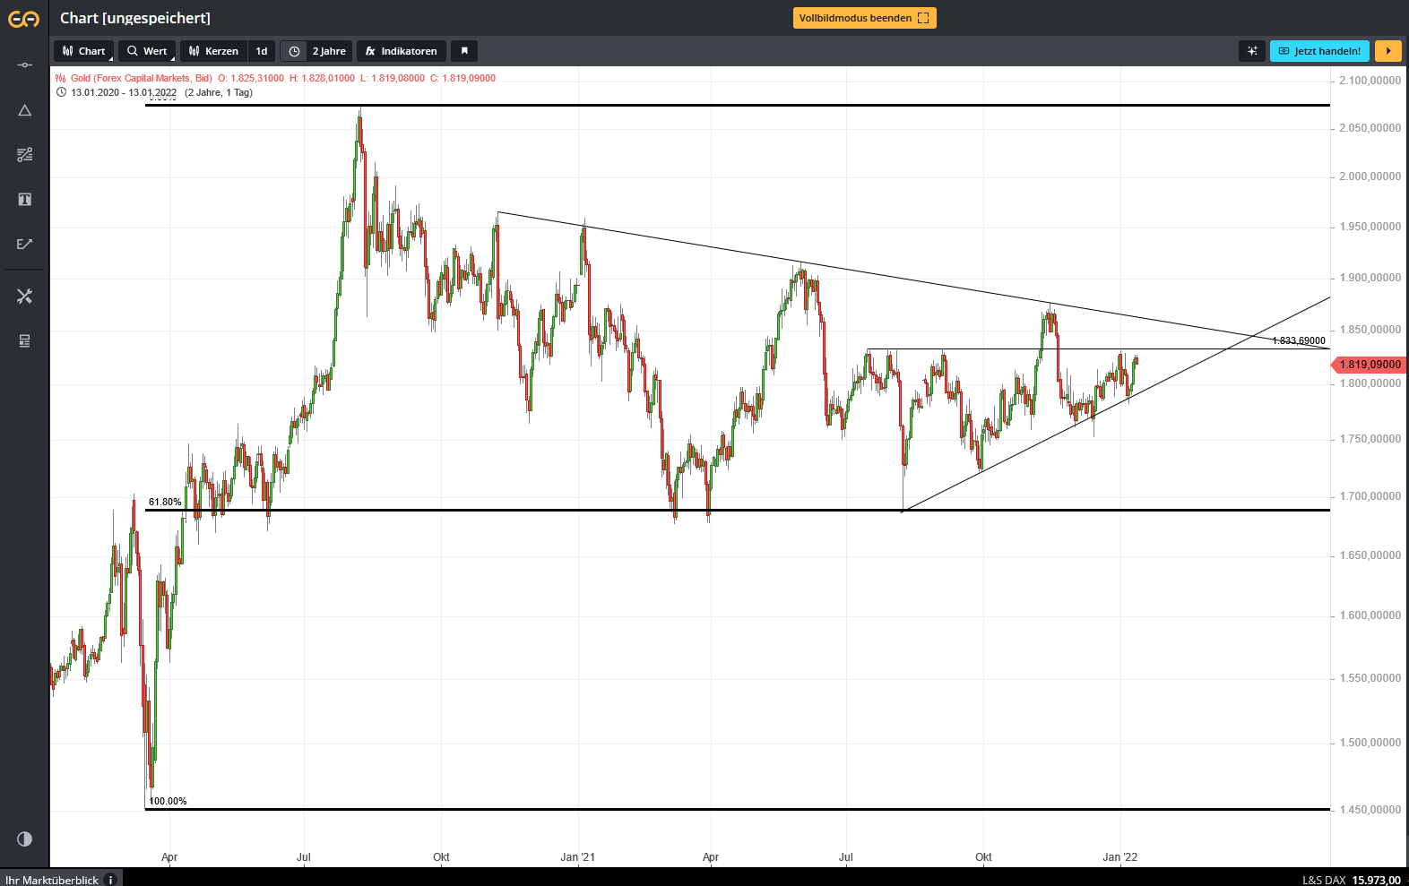1409x886 pixels.
Task: Select the triangle shape tool
Action: pyautogui.click(x=24, y=110)
